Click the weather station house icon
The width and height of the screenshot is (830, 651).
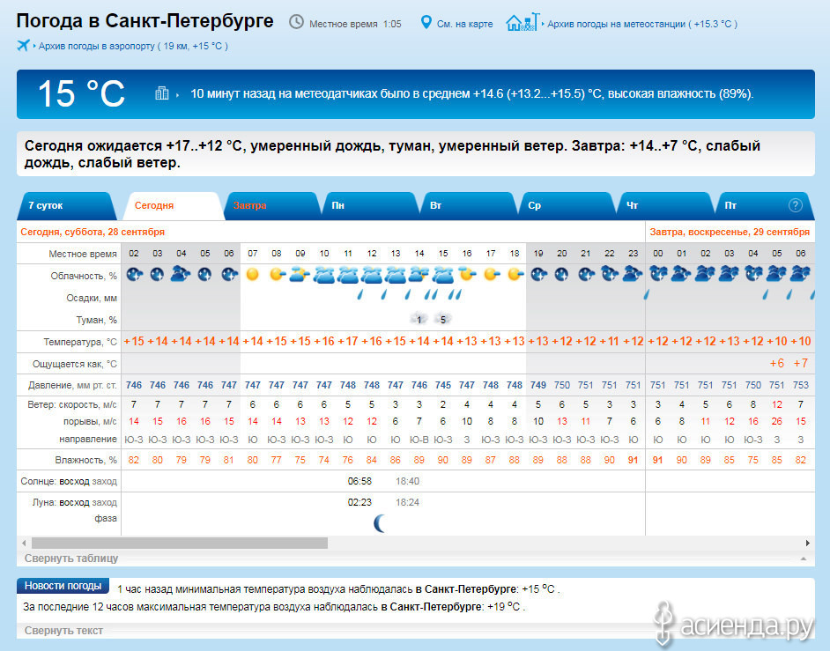(x=522, y=22)
